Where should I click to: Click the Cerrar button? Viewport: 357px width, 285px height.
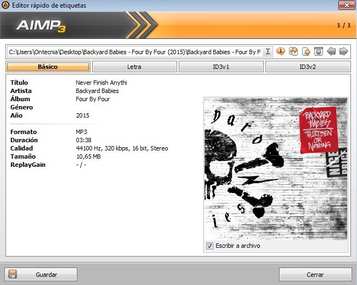click(315, 275)
